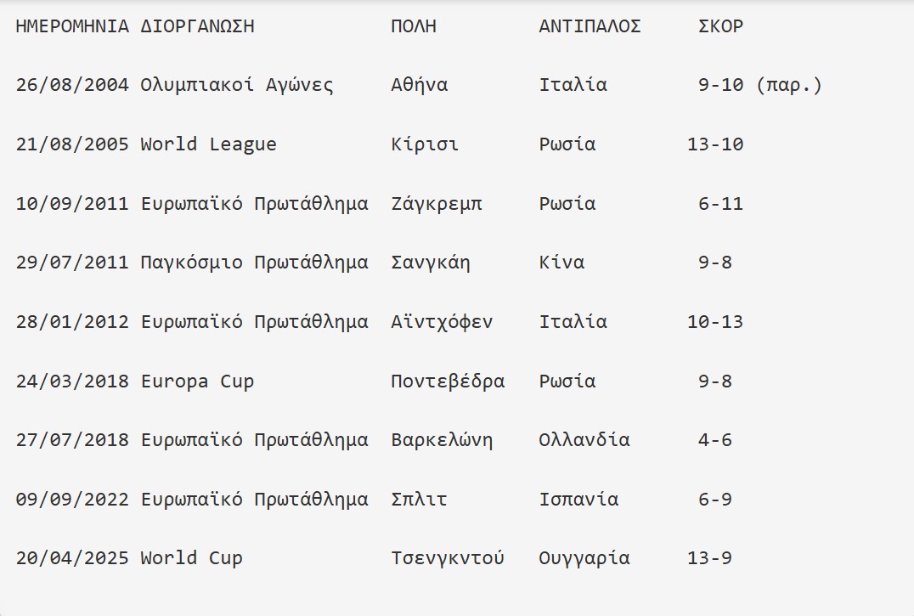Viewport: 914px width, 616px height.
Task: Click the Παγκόσμιο Πρωτάθλημα entry
Action: [254, 263]
